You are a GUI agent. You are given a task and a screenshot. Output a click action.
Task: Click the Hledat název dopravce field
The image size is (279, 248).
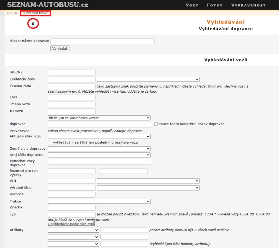pos(103,41)
